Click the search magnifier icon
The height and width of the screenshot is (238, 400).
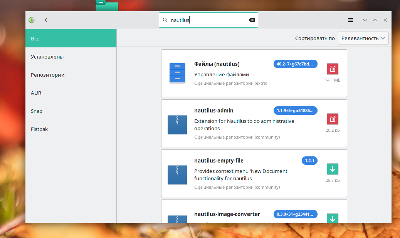(165, 20)
